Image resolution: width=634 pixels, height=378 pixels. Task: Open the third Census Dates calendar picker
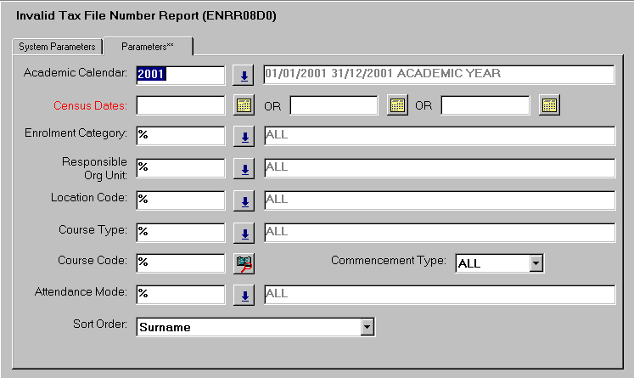549,106
